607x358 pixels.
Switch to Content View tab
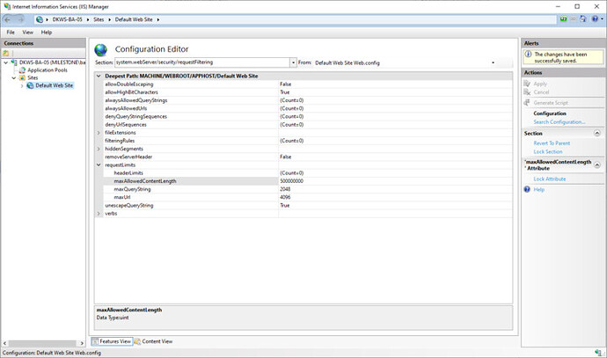coord(153,341)
